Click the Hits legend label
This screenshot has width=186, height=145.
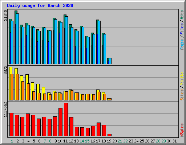click(182, 15)
